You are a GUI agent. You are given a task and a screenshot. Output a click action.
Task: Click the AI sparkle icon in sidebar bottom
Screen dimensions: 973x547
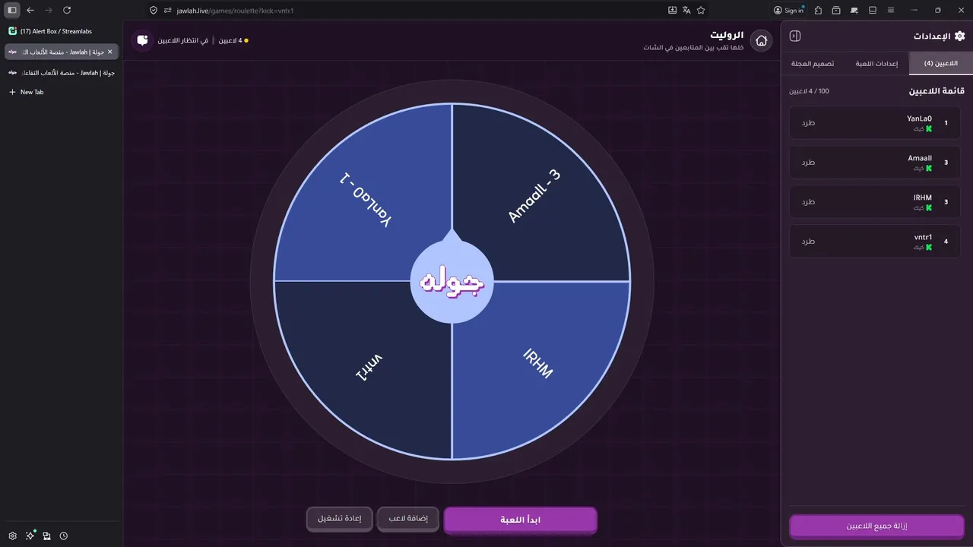pos(30,536)
